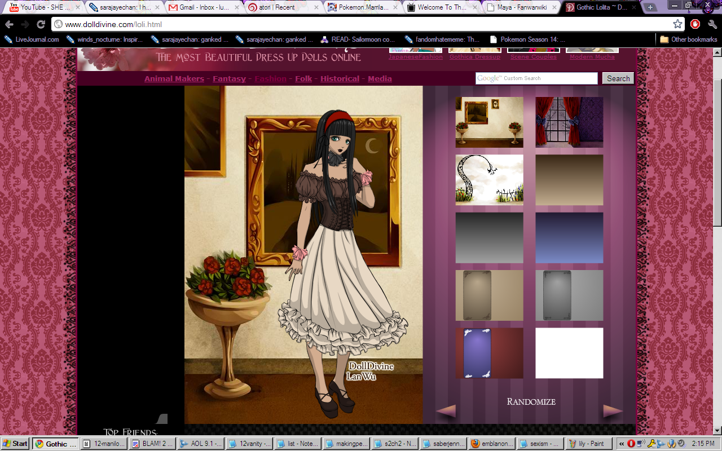Open the Chrome wrench settings menu

[712, 24]
